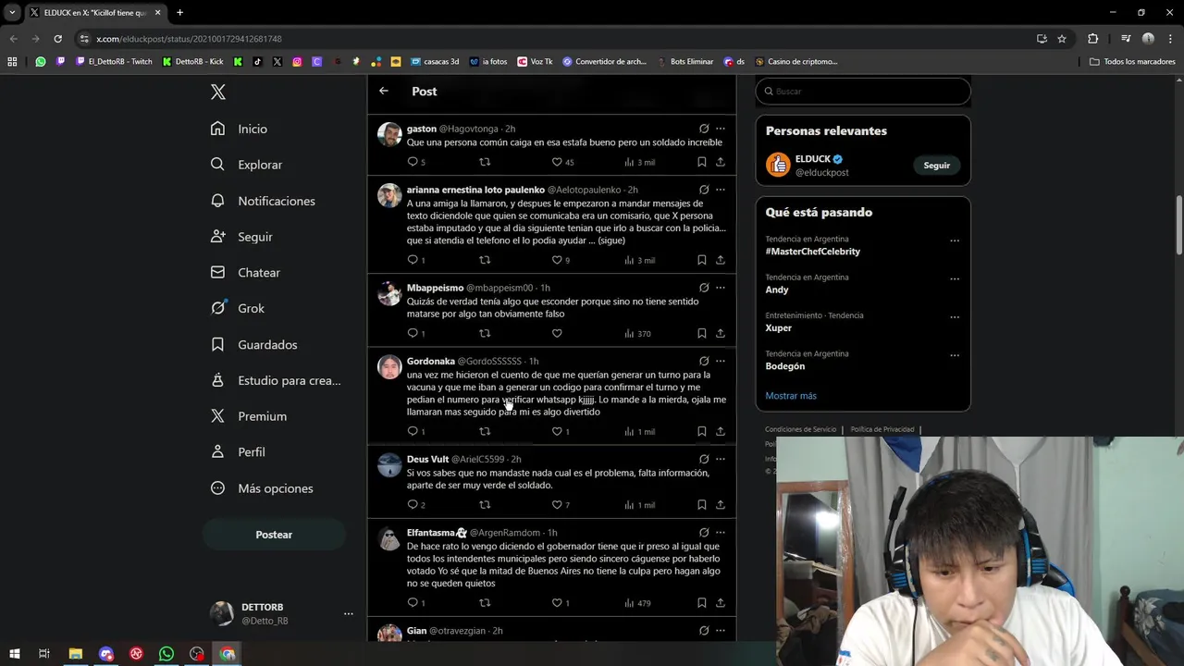1184x666 pixels.
Task: Like gaston's comment with 45 likes
Action: 557,162
